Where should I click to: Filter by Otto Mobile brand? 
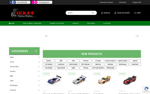(x=49, y=68)
